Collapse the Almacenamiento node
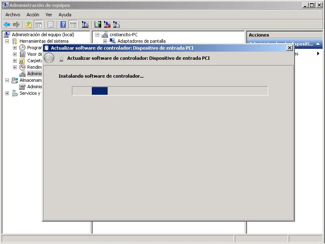 (7, 80)
